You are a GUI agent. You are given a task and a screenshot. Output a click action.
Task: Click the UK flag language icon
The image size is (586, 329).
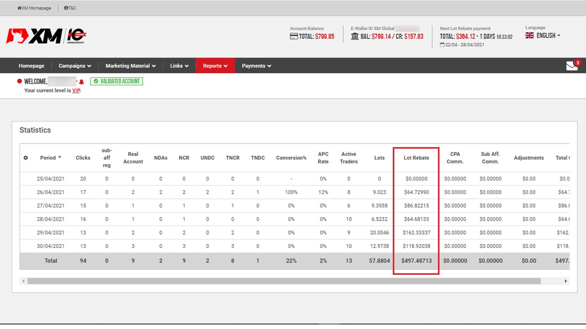coord(530,36)
